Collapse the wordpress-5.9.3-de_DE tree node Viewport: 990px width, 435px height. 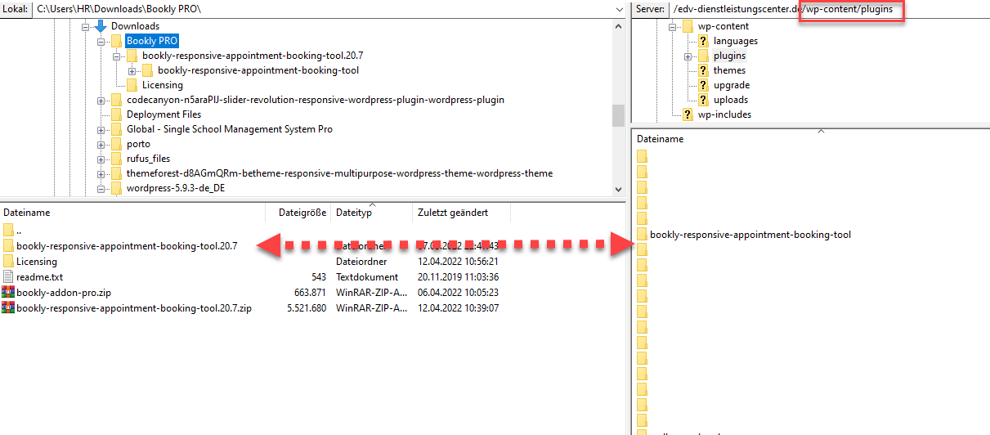point(101,188)
